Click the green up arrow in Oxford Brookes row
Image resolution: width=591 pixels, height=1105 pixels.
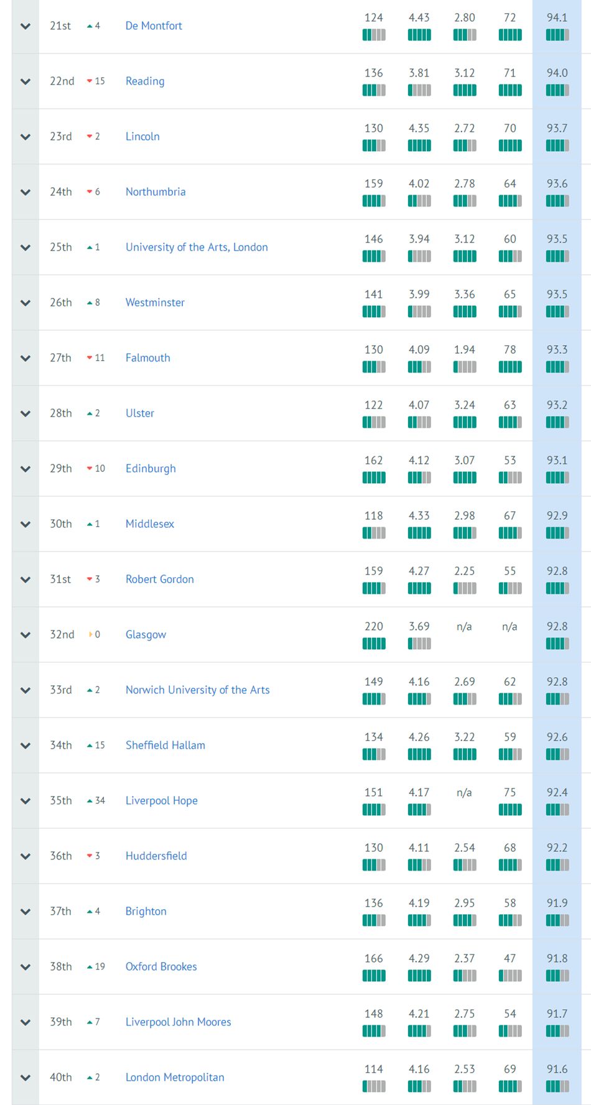90,967
